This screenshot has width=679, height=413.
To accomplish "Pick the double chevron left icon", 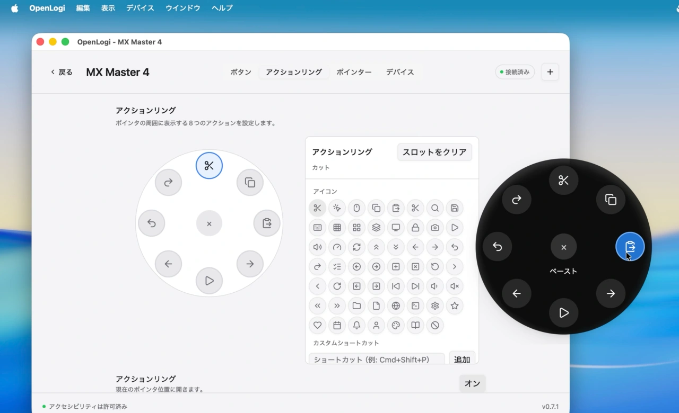I will (x=317, y=306).
